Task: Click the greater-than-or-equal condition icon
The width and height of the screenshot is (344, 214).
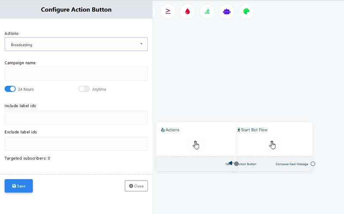Action: [x=168, y=11]
